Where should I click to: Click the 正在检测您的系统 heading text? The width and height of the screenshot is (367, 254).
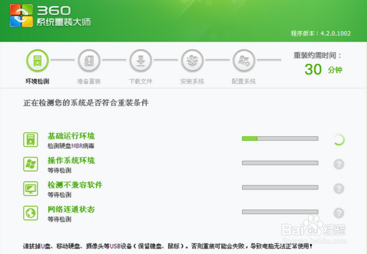(86, 103)
